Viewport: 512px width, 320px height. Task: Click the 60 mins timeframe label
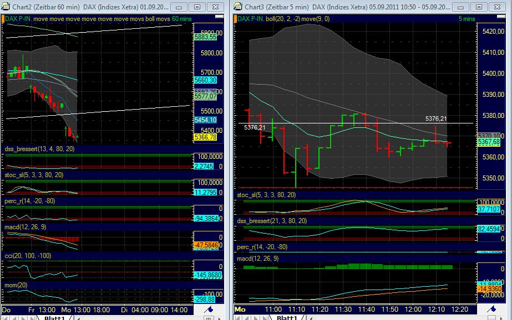(x=182, y=19)
